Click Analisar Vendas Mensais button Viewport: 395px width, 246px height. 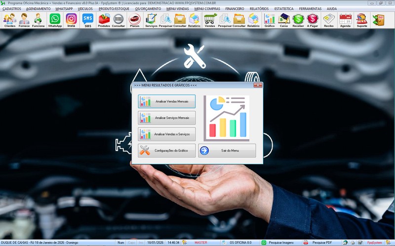167,101
